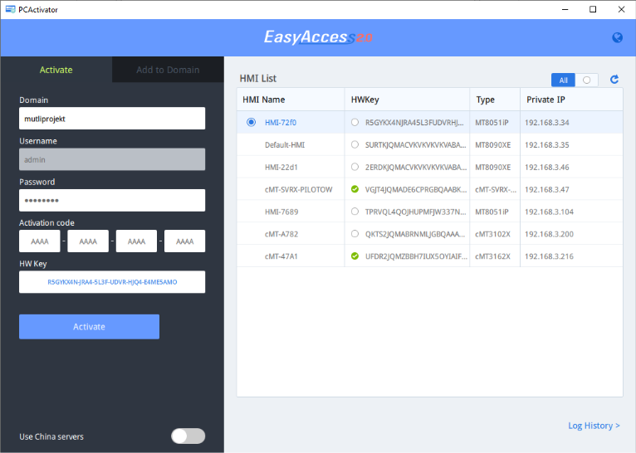Sort by the HWKey column header
The width and height of the screenshot is (636, 453).
[x=407, y=100]
